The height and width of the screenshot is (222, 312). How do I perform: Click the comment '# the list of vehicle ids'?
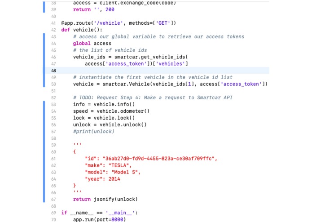[x=110, y=50]
